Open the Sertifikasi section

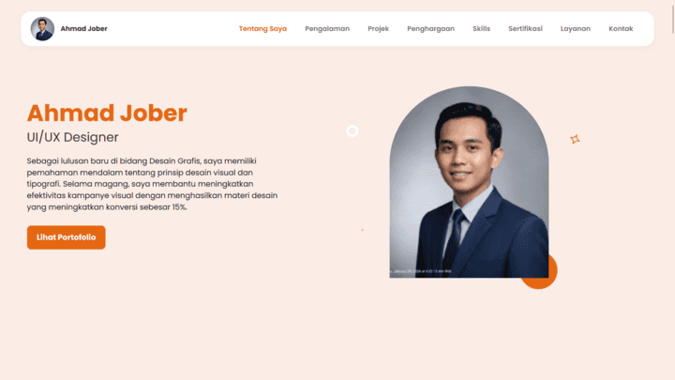tap(525, 29)
